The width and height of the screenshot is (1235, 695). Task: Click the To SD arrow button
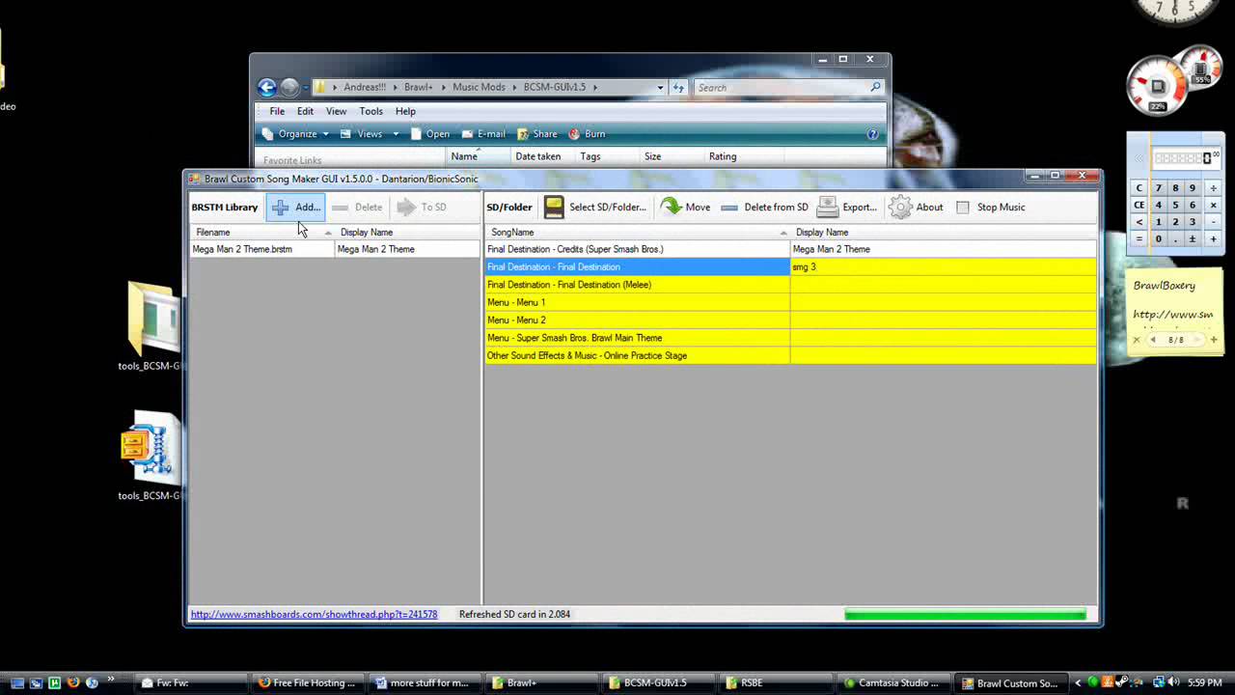tap(422, 207)
